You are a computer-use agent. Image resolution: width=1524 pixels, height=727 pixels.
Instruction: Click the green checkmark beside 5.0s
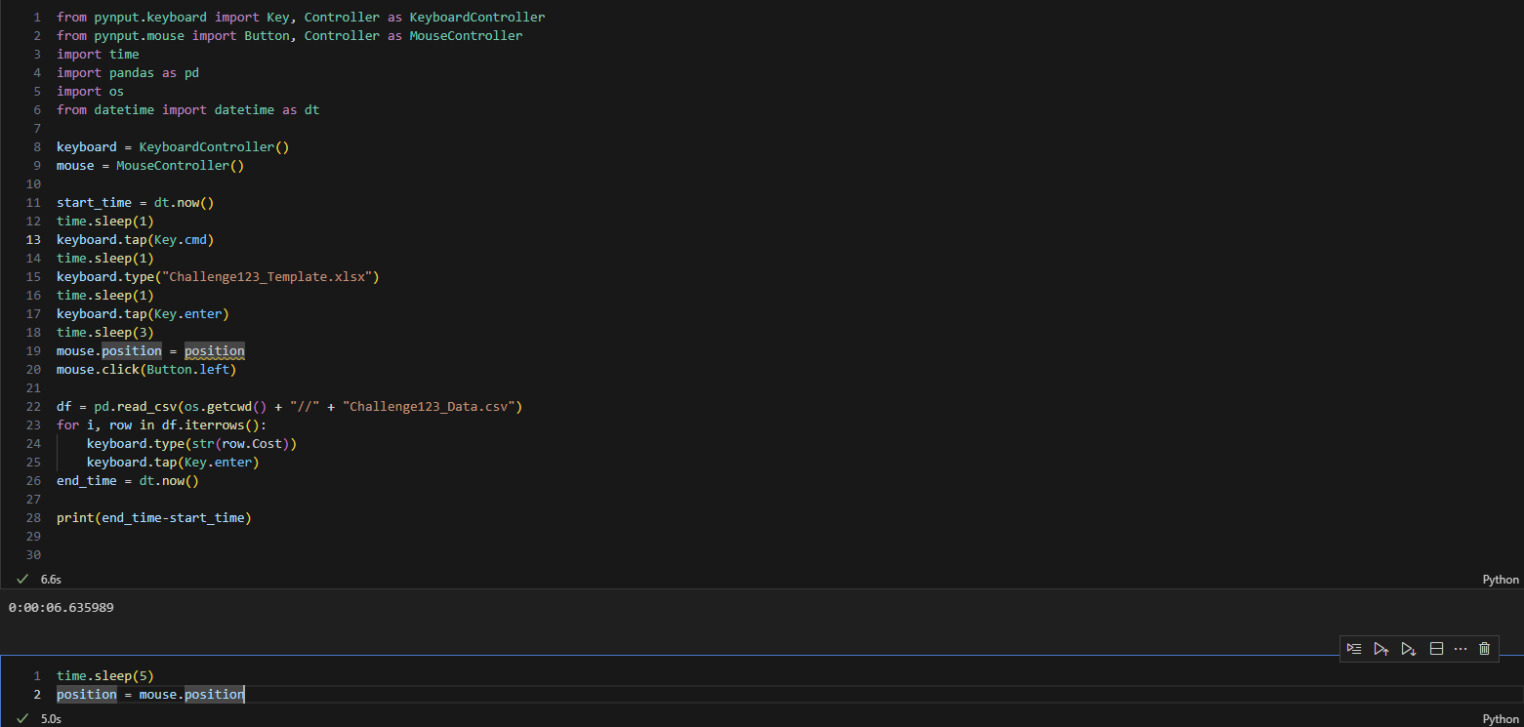pos(21,719)
